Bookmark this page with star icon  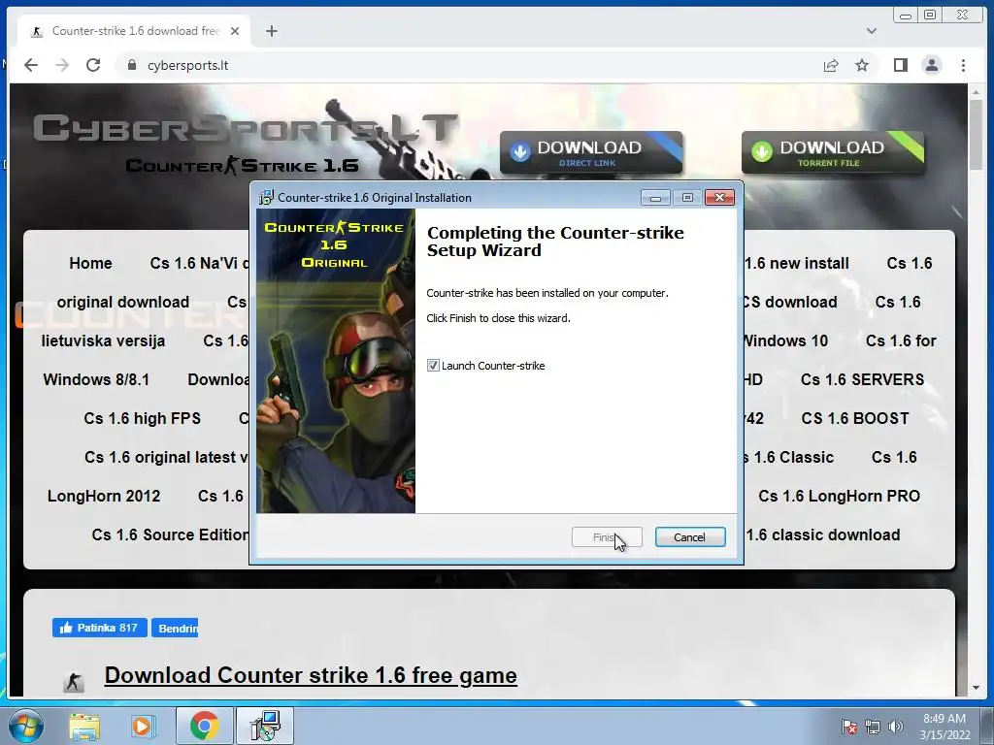(862, 65)
